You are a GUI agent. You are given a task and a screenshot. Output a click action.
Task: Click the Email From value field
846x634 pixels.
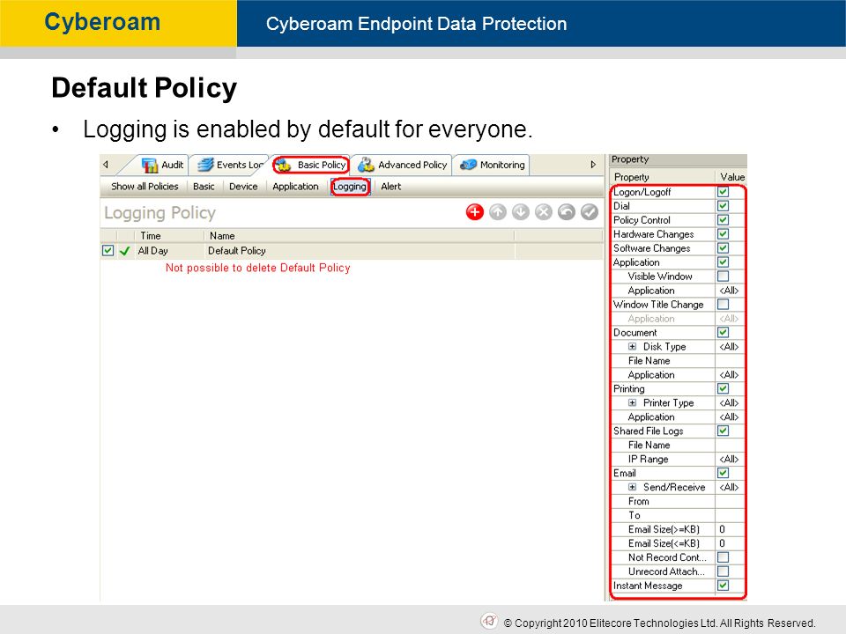coord(729,501)
